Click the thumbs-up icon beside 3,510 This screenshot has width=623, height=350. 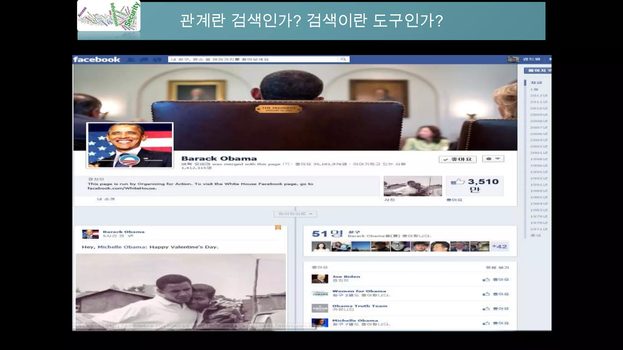[458, 182]
